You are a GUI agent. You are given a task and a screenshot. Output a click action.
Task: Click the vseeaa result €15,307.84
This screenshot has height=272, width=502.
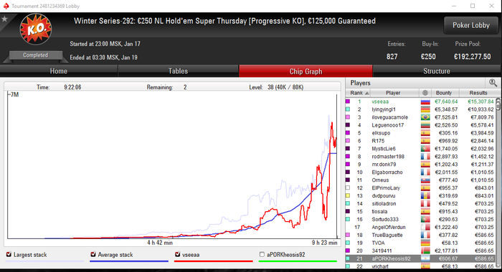pyautogui.click(x=480, y=102)
